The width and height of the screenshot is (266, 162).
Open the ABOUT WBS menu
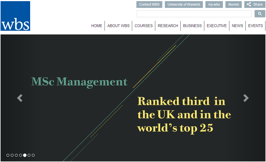coord(118,26)
